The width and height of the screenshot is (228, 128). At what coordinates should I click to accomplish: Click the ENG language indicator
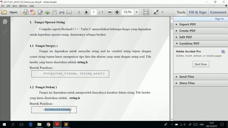pyautogui.click(x=202, y=124)
